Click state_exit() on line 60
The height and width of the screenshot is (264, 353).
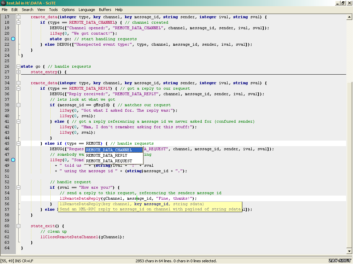click(x=45, y=226)
